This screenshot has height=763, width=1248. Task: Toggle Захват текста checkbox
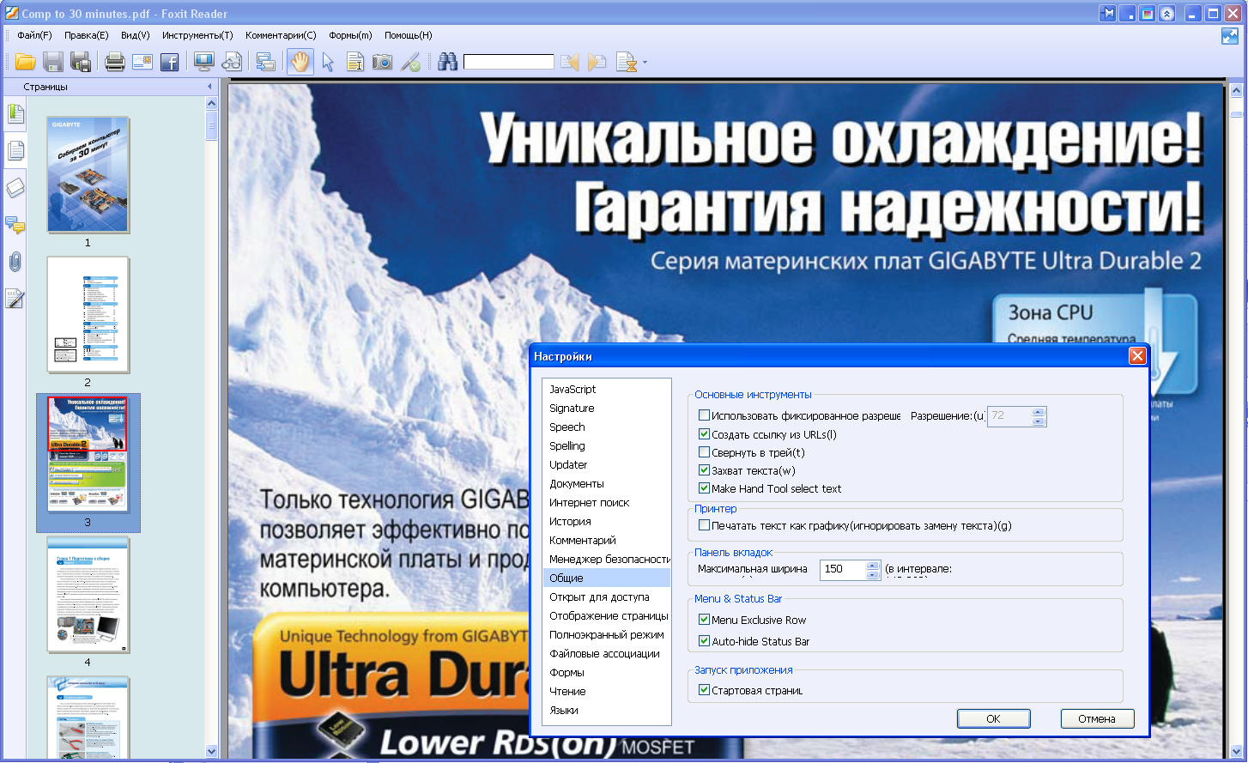tap(704, 470)
